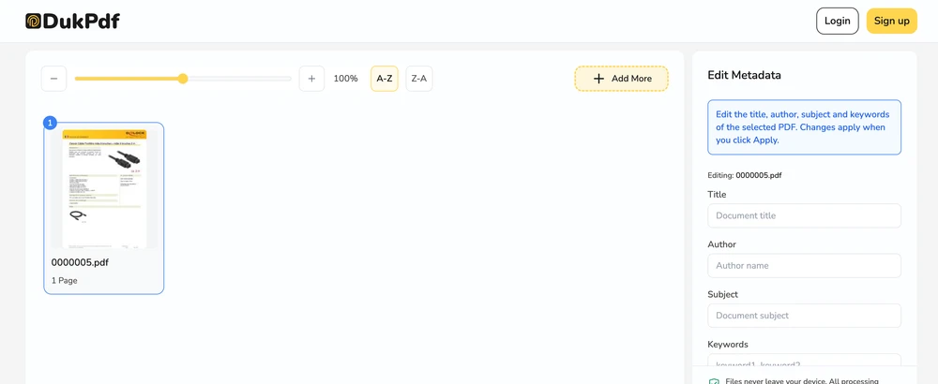
Task: Focus the Document subject input field
Action: (x=804, y=316)
